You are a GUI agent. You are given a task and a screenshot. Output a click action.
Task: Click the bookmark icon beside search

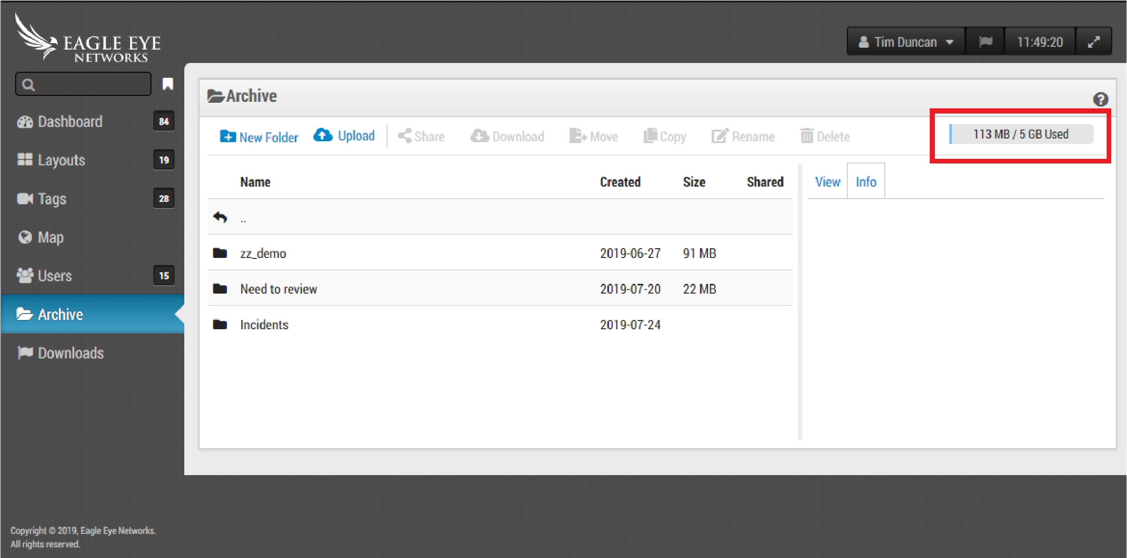[x=168, y=84]
